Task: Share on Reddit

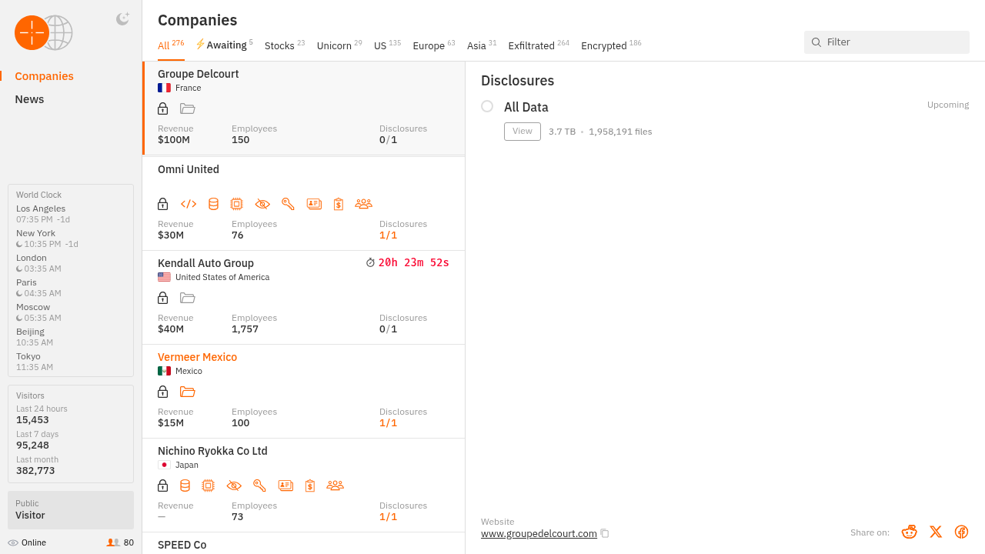Action: coord(909,532)
